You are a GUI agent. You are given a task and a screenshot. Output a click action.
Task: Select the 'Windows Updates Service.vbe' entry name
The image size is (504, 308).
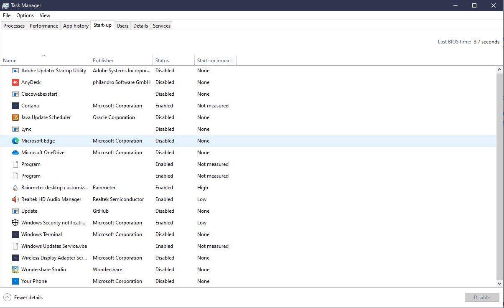click(x=54, y=246)
